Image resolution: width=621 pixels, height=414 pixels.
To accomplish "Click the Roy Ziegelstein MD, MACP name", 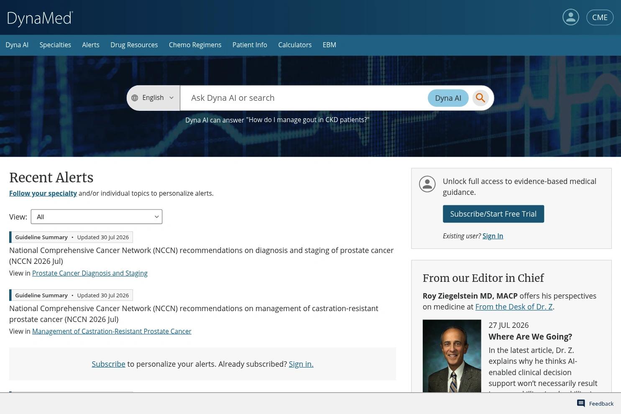I will 470,296.
